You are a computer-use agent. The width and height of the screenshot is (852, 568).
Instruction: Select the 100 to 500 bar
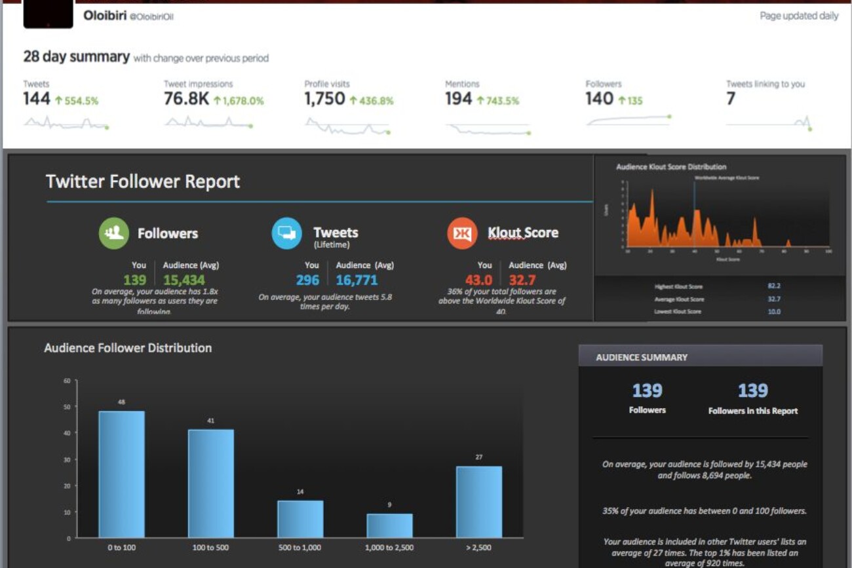pyautogui.click(x=211, y=483)
